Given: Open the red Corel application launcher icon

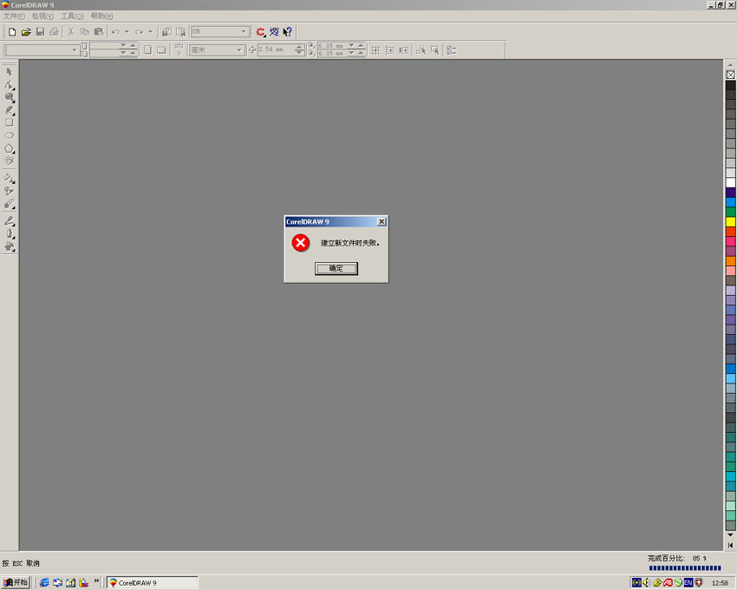Looking at the screenshot, I should (x=261, y=32).
